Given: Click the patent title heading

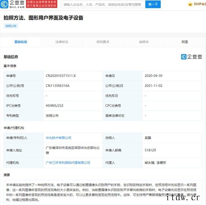Looking at the screenshot, I should click(43, 18).
